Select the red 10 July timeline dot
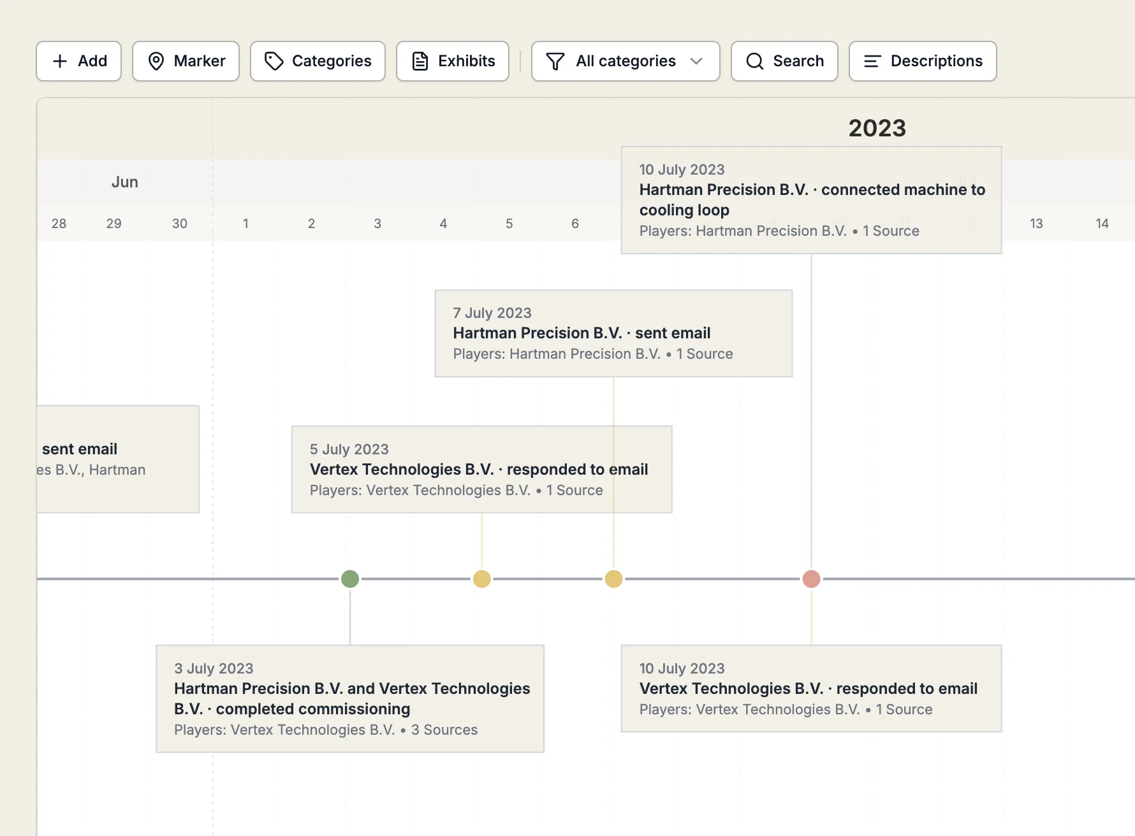 pyautogui.click(x=811, y=579)
